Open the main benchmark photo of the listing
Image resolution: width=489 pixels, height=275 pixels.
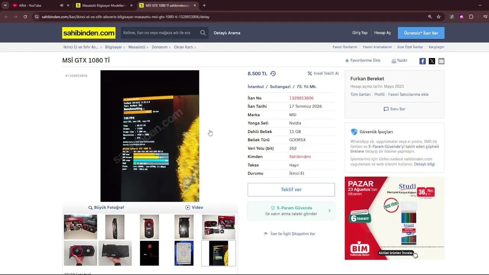point(150,136)
